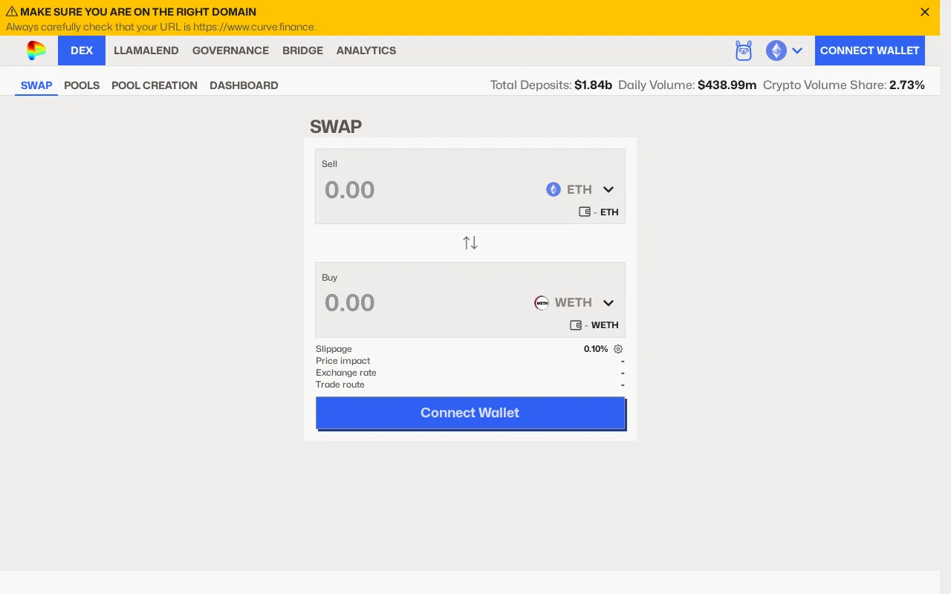Dismiss the domain warning banner
The image size is (951, 594).
click(925, 12)
